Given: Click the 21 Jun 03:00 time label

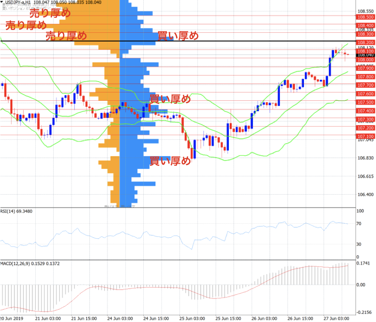Looking at the screenshot, I should click(x=48, y=319).
